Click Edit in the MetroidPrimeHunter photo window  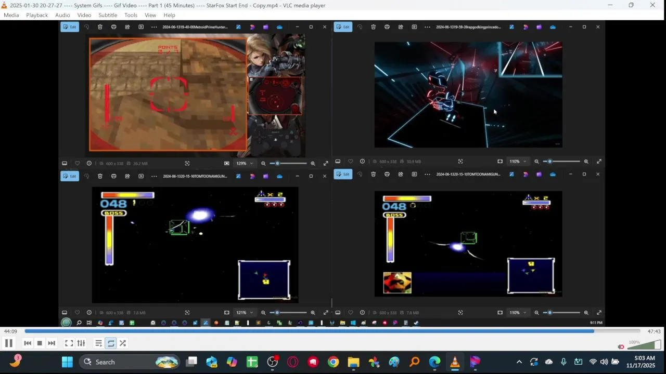click(x=70, y=27)
